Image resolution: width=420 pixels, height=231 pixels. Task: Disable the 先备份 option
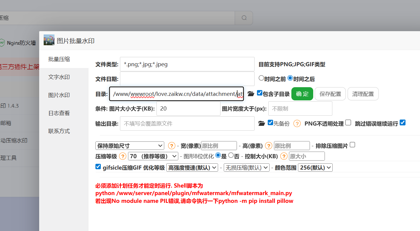270,122
